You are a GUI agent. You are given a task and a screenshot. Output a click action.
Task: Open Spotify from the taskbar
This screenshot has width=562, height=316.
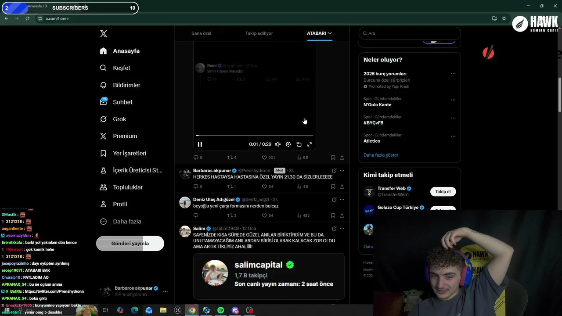pyautogui.click(x=221, y=310)
